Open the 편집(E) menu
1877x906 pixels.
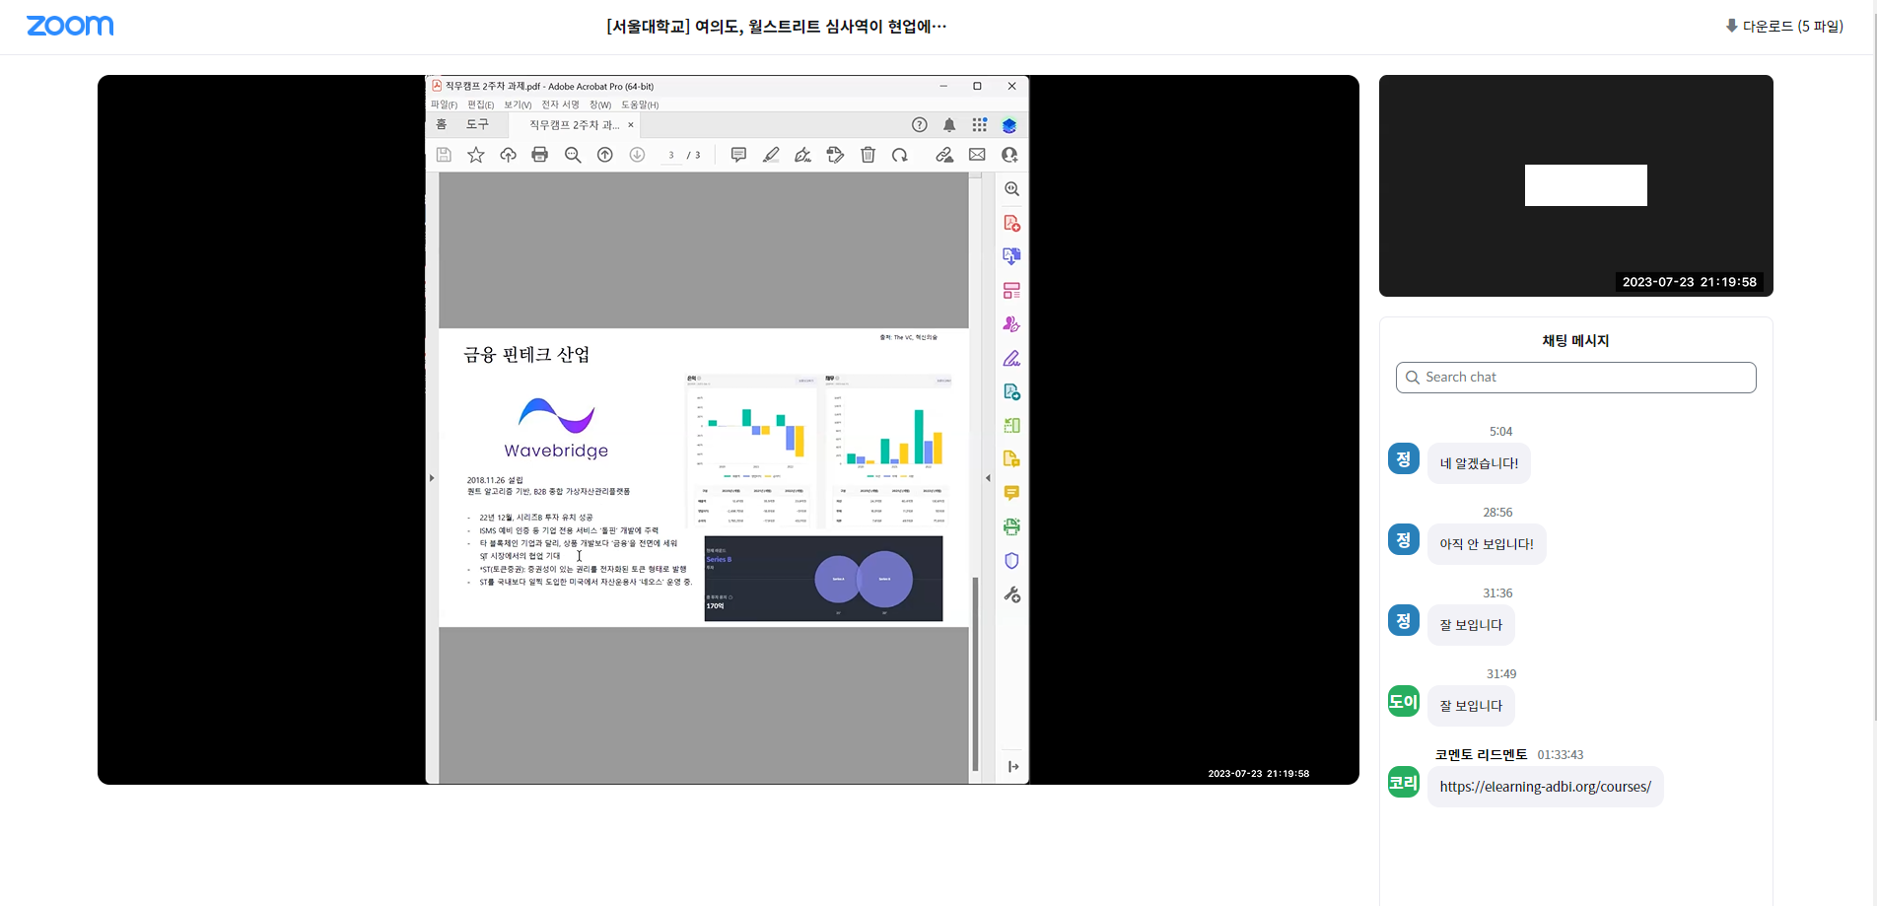(x=480, y=105)
